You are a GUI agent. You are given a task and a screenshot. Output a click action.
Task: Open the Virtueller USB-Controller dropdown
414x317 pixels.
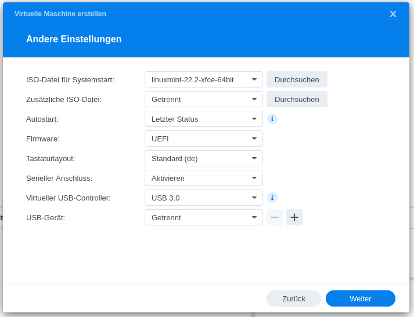coord(204,198)
